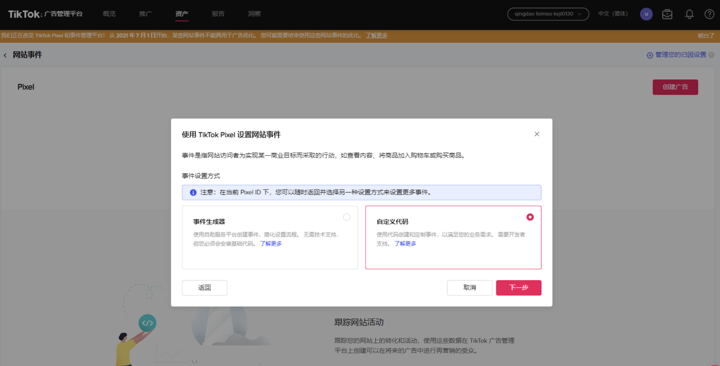The image size is (720, 366).
Task: Click the 事件设置方式 label
Action: click(201, 176)
